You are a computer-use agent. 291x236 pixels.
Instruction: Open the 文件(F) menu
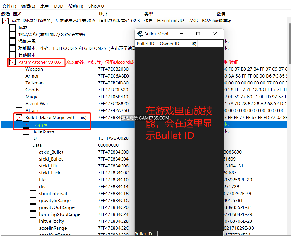tap(9, 6)
